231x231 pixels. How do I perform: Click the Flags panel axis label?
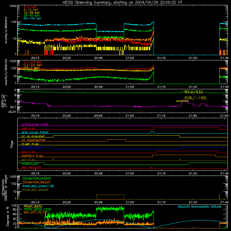tap(12, 144)
